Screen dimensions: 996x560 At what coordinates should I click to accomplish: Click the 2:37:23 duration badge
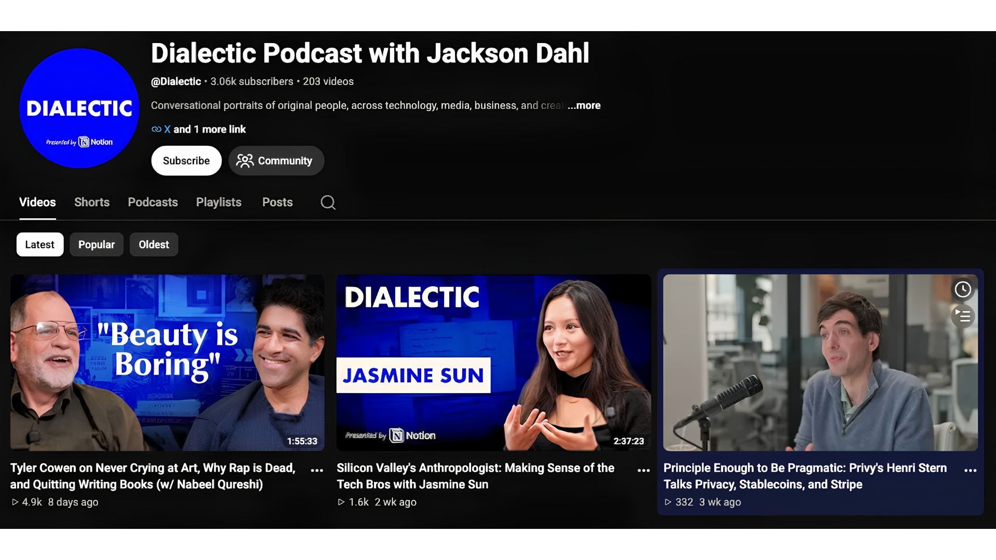tap(629, 441)
